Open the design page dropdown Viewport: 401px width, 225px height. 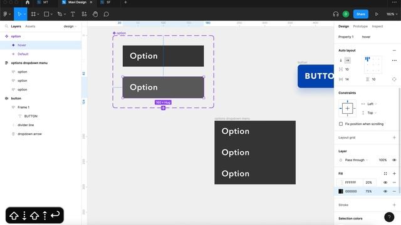pos(70,26)
